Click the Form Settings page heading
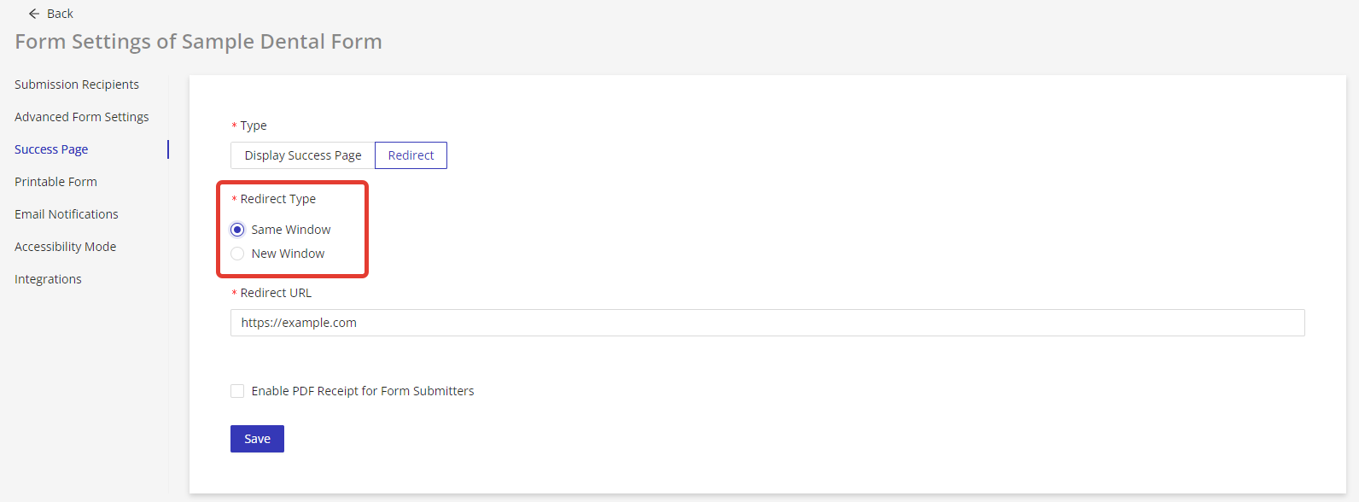This screenshot has width=1359, height=502. click(x=198, y=42)
